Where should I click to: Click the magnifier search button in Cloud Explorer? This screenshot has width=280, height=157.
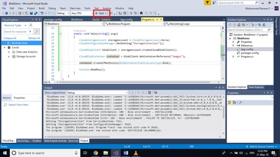37,31
